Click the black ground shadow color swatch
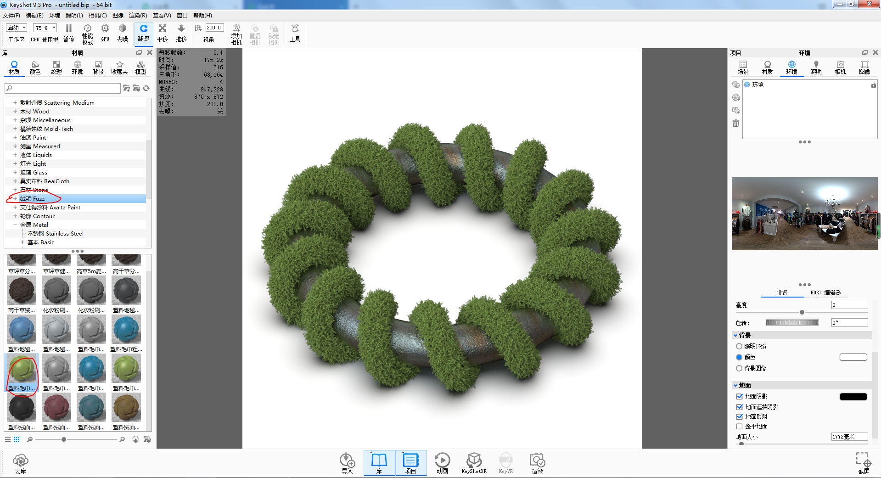Screen dimensions: 881x478 click(853, 397)
